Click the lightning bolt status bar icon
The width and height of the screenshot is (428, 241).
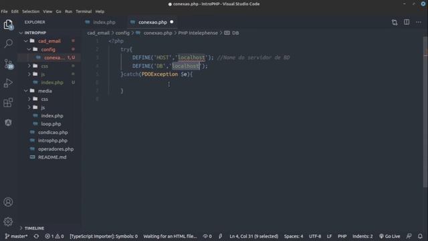point(220,236)
